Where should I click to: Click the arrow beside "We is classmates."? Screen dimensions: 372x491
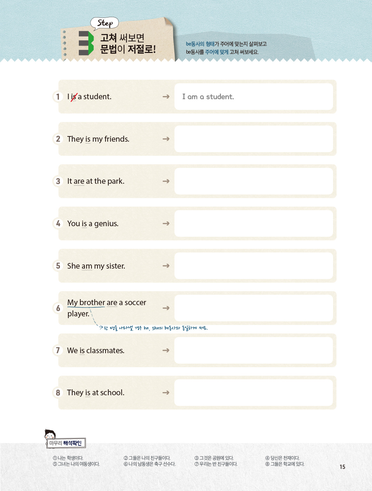(166, 350)
